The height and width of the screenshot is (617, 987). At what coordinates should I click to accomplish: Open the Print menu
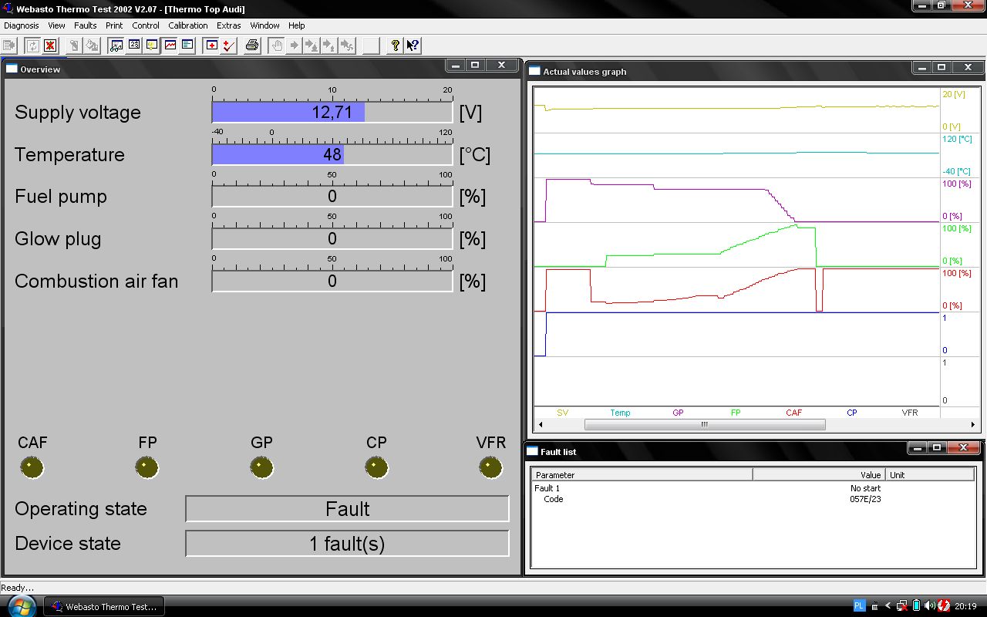click(x=114, y=25)
